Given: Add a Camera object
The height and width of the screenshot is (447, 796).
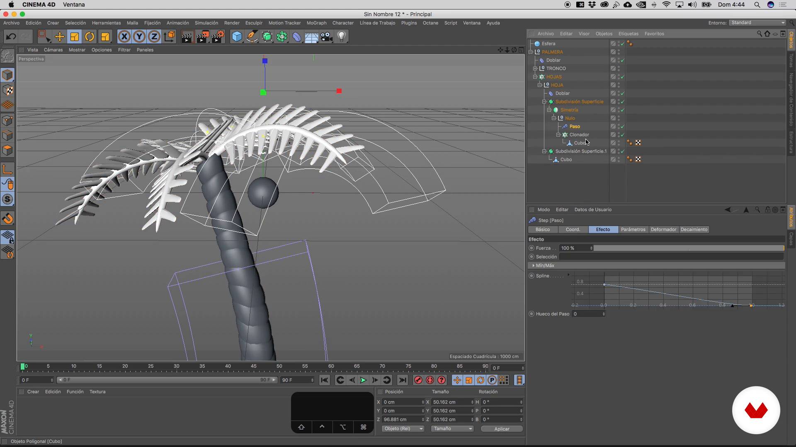Looking at the screenshot, I should point(327,37).
